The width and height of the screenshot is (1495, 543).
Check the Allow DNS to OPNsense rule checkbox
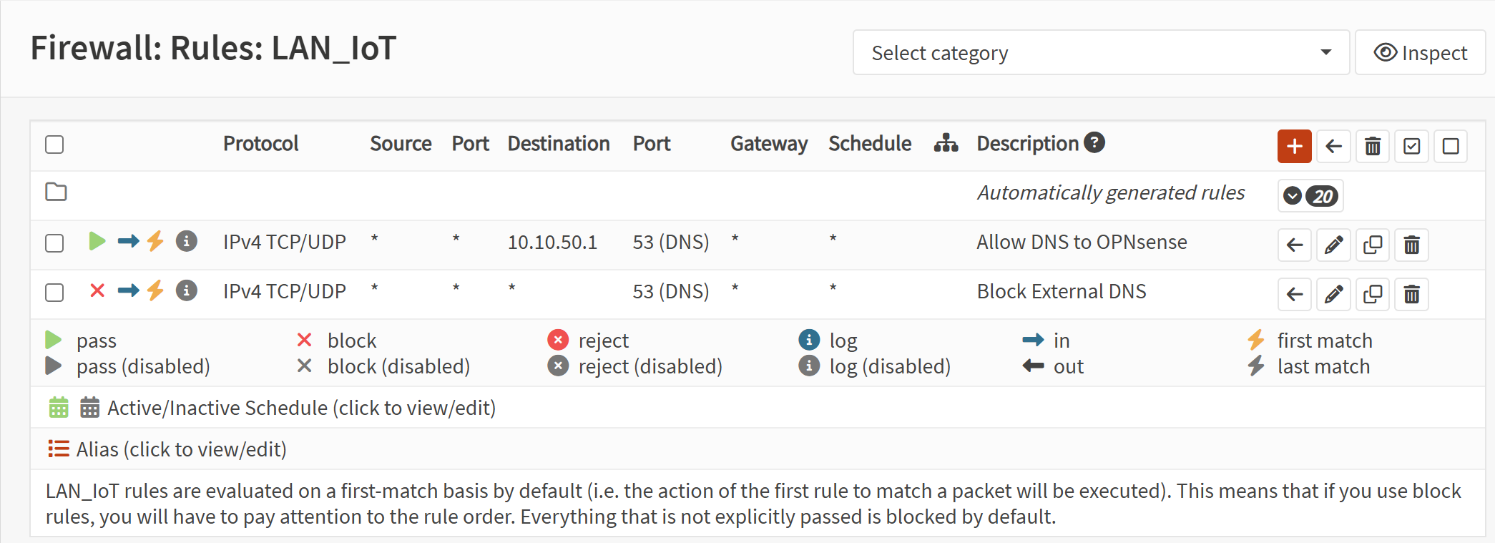pyautogui.click(x=54, y=243)
